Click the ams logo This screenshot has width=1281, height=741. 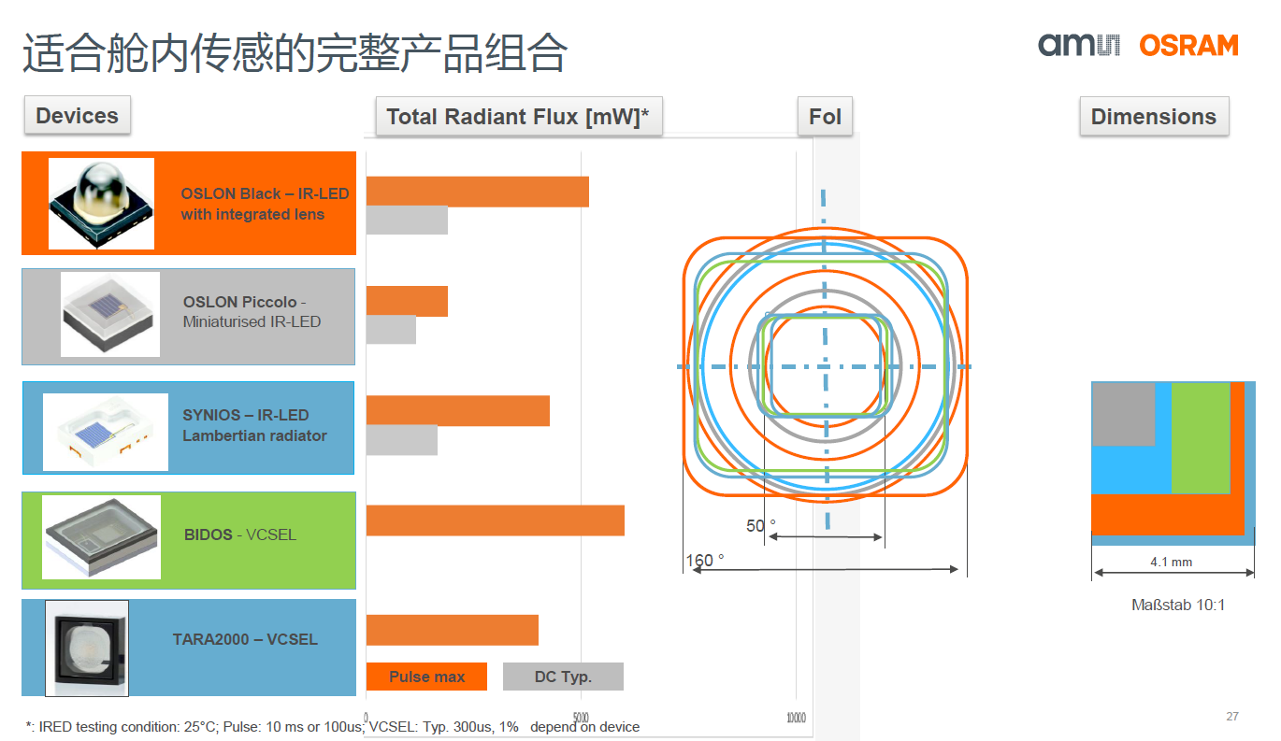tap(1079, 45)
